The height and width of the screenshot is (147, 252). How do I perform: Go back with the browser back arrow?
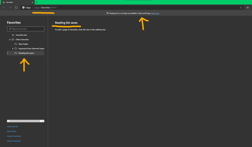(x=4, y=8)
